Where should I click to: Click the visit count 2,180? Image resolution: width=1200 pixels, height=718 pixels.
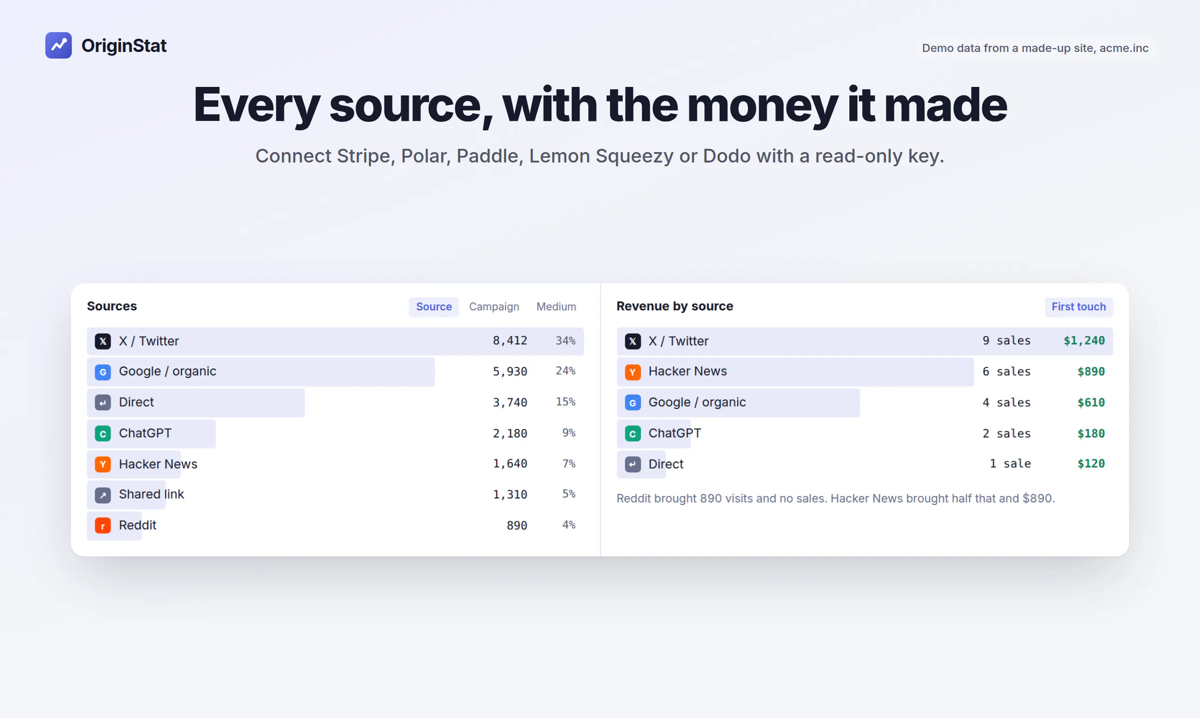point(510,434)
